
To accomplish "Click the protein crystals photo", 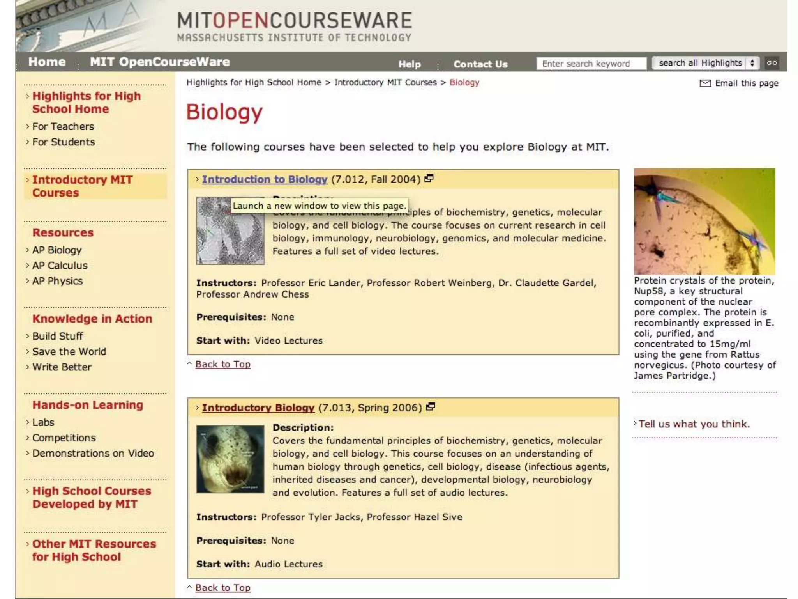I will 704,221.
